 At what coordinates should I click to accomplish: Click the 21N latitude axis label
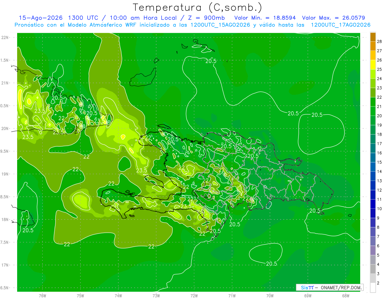(5, 83)
